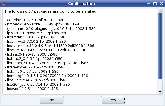Click the scrollbar up arrow
This screenshot has height=106, width=165.
coord(160,11)
